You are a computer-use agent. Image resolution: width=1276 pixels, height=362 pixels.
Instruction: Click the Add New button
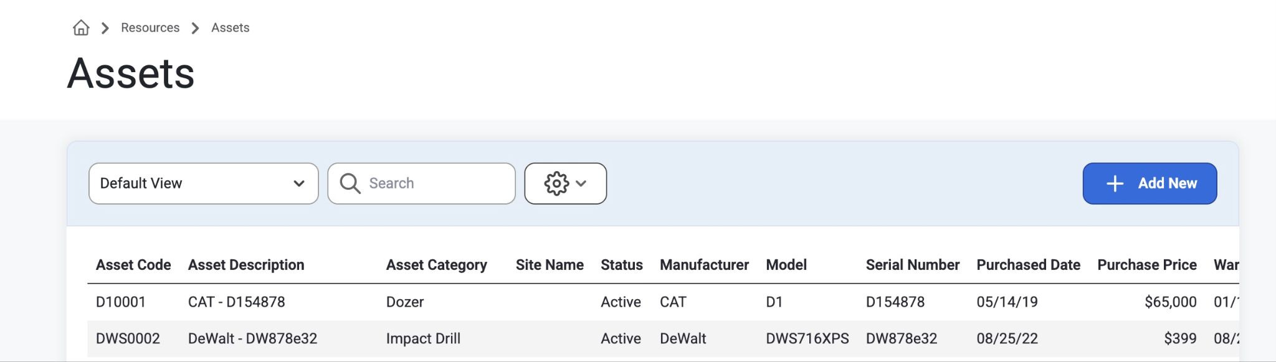[1150, 183]
